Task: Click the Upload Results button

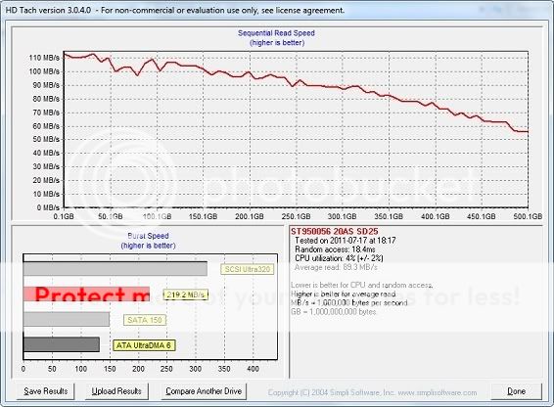Action: click(x=116, y=391)
